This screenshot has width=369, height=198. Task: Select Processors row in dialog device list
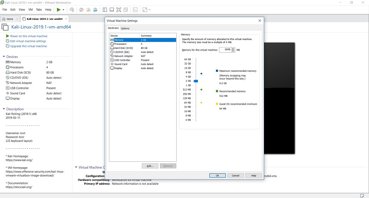click(x=143, y=44)
